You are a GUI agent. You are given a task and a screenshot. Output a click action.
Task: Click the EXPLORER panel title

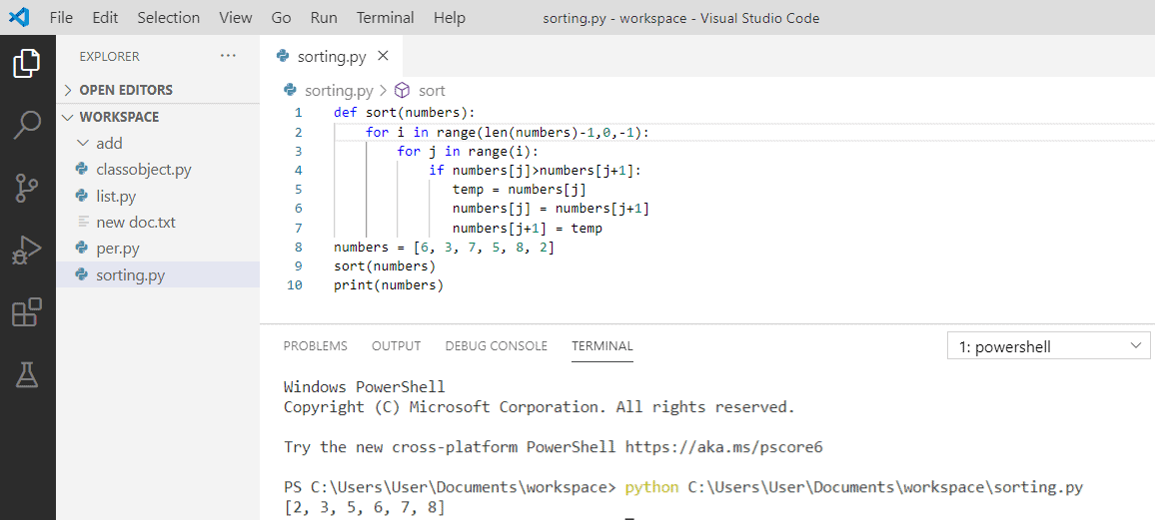(109, 56)
